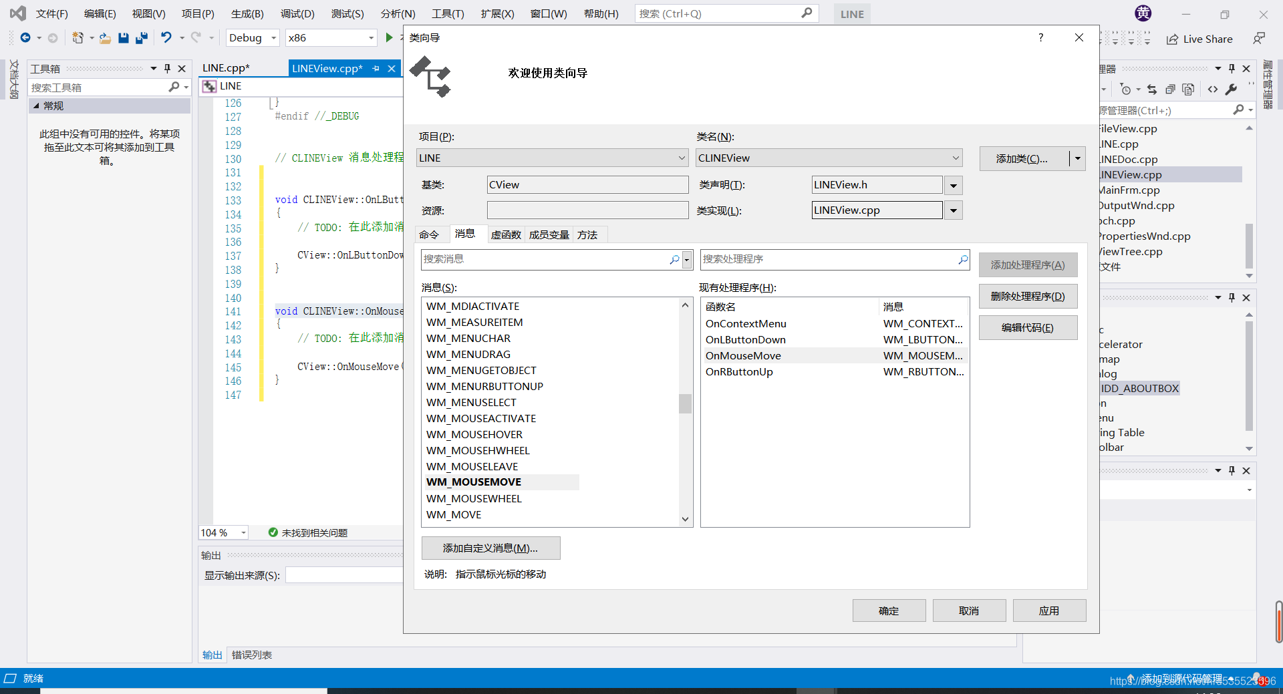Collapse the 常规 group in the toolbox
This screenshot has width=1283, height=694.
tap(36, 106)
